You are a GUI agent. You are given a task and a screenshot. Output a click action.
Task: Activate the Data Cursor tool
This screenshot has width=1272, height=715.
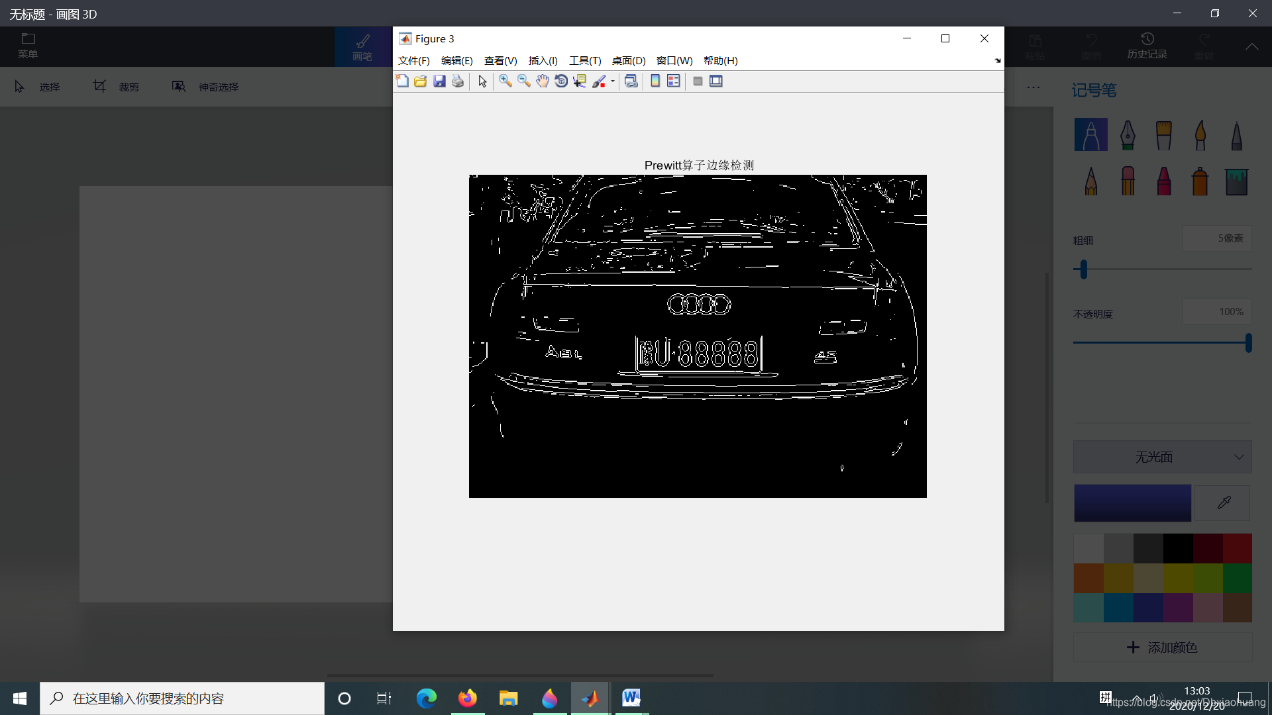[x=580, y=81]
